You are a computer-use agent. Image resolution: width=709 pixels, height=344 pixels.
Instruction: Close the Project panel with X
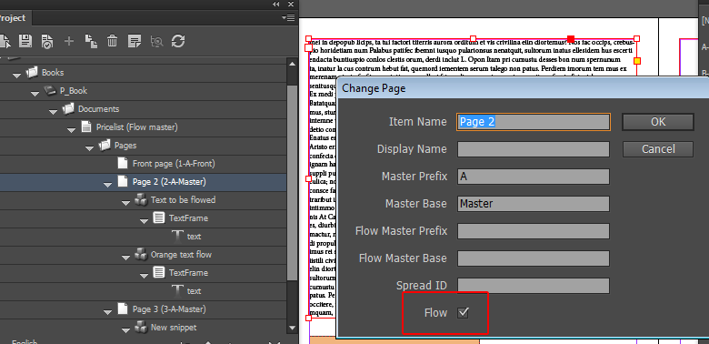292,4
